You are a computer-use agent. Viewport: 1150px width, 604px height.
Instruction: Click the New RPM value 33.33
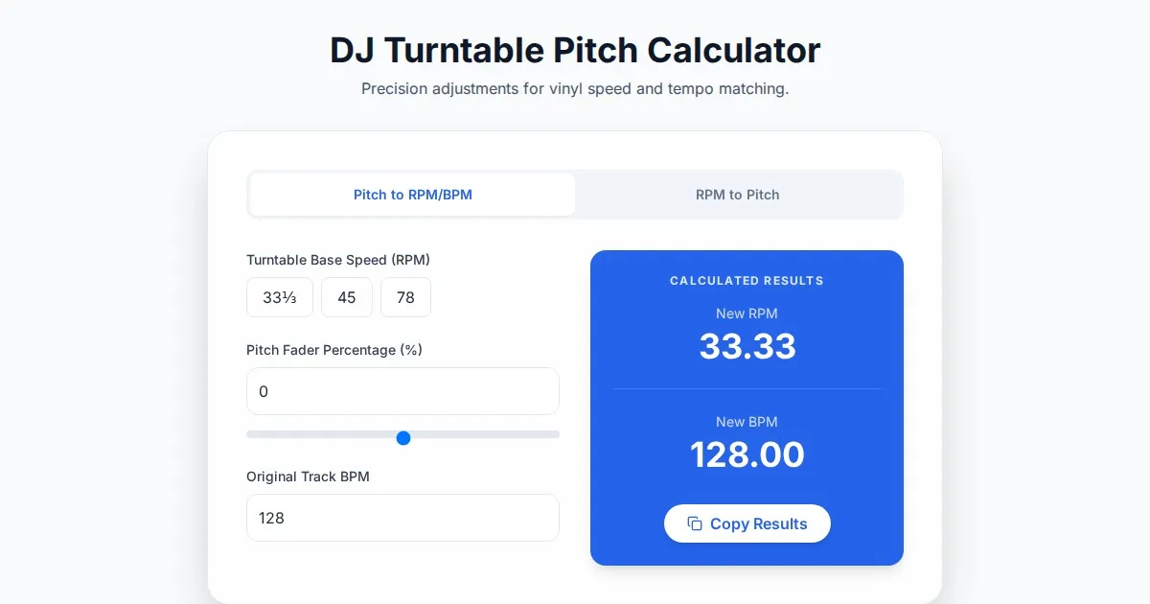tap(747, 346)
